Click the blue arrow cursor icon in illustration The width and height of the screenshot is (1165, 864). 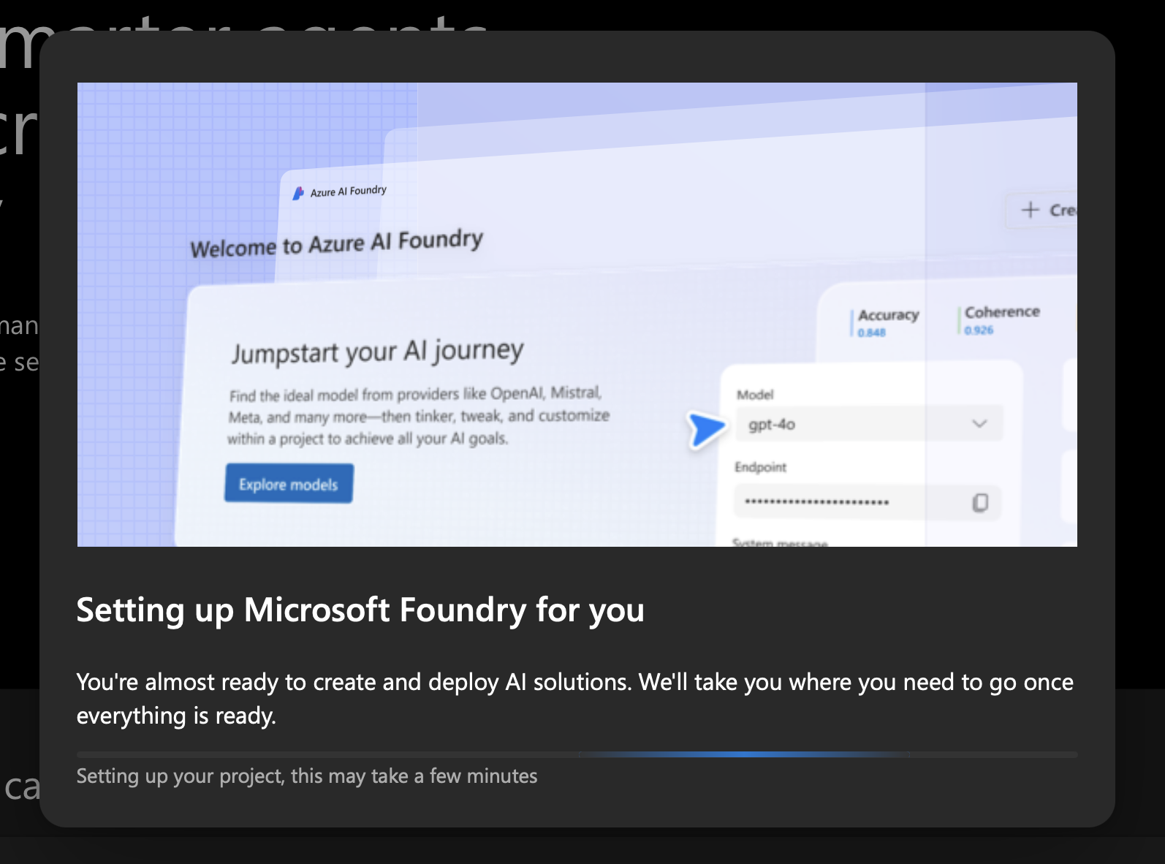[x=705, y=429]
